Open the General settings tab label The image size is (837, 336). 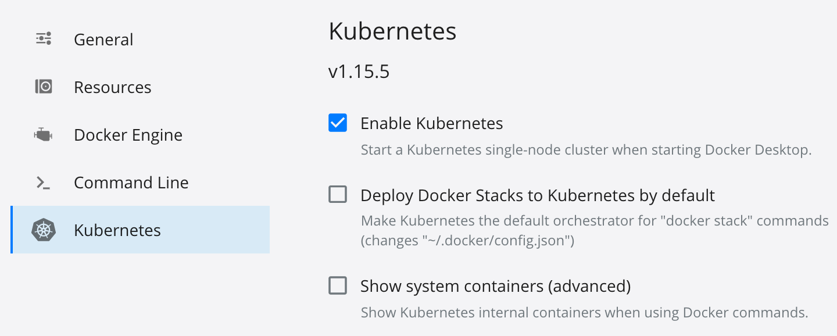click(x=103, y=40)
